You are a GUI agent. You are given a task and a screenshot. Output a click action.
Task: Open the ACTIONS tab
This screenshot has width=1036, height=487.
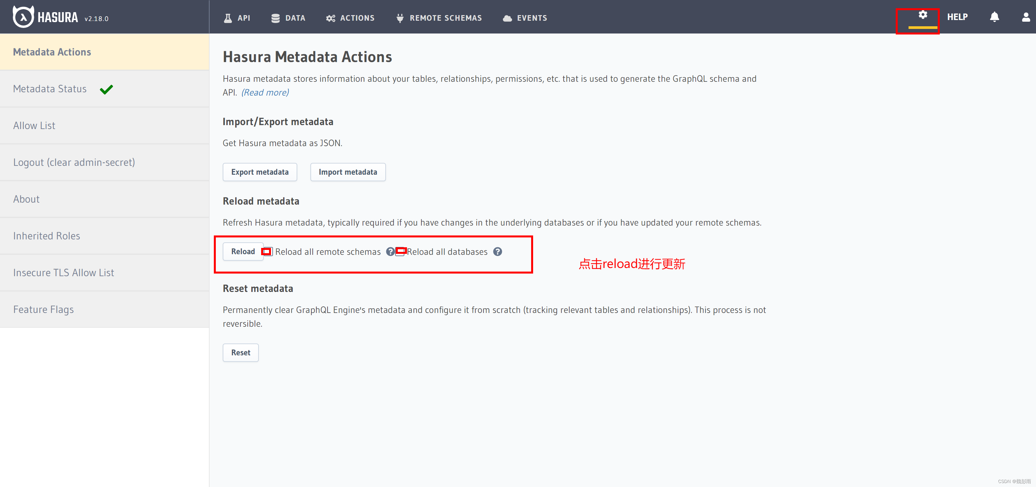350,18
